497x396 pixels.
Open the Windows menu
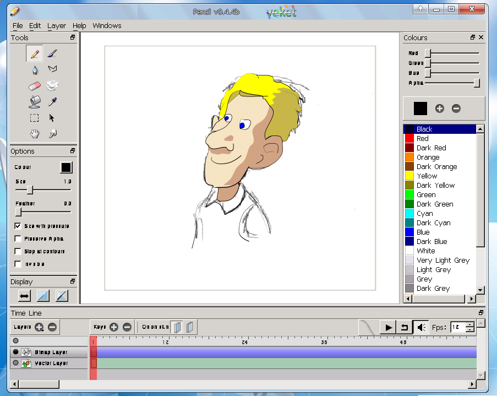click(107, 26)
